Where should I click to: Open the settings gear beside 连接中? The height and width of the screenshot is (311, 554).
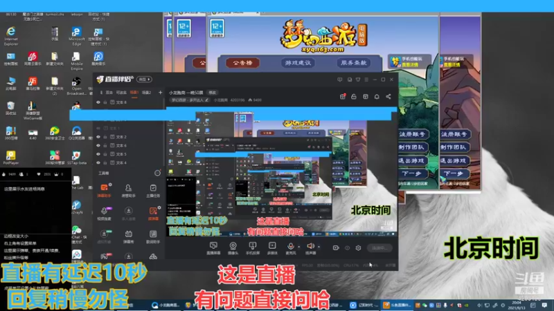point(358,248)
